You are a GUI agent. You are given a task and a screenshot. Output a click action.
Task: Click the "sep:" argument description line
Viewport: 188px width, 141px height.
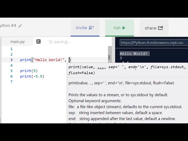point(115,113)
